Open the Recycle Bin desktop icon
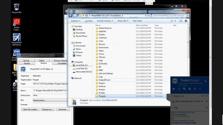 coord(16,8)
